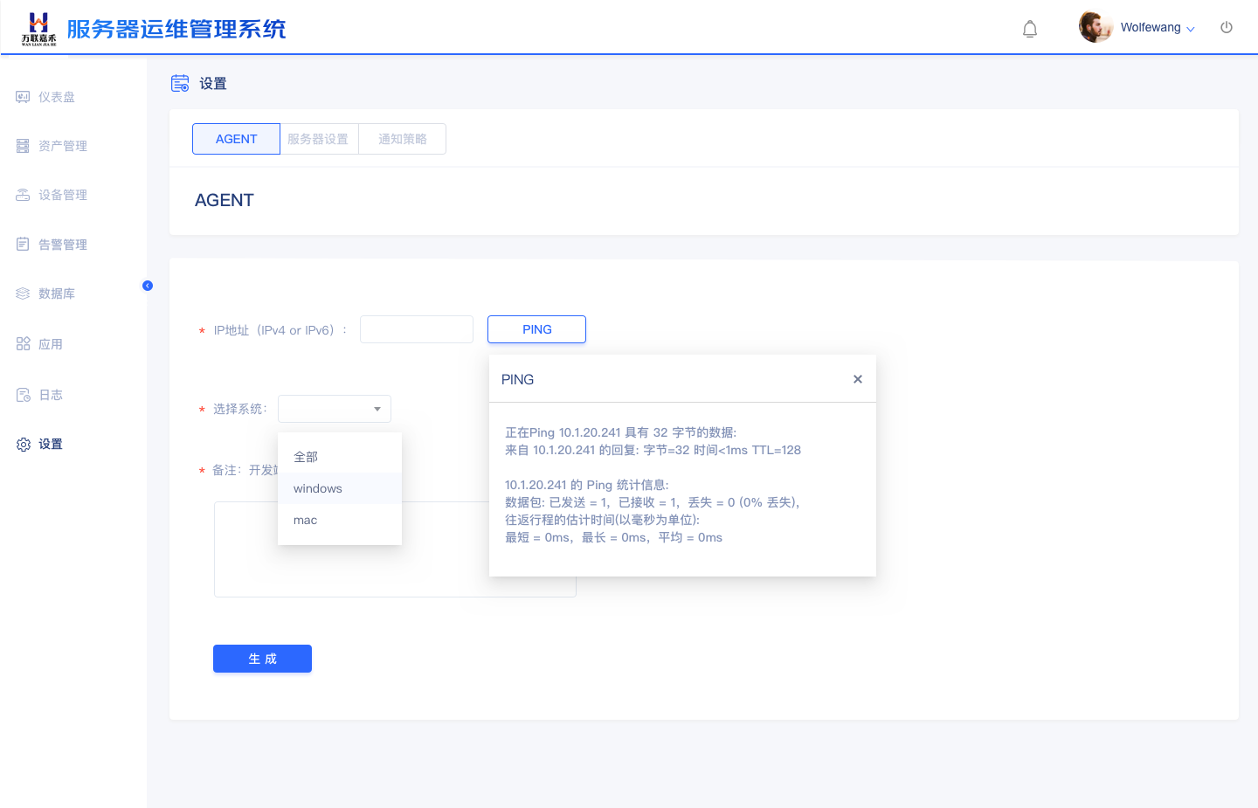Viewport: 1258px width, 808px height.
Task: Open the 日志 sidebar item
Action: [x=50, y=395]
